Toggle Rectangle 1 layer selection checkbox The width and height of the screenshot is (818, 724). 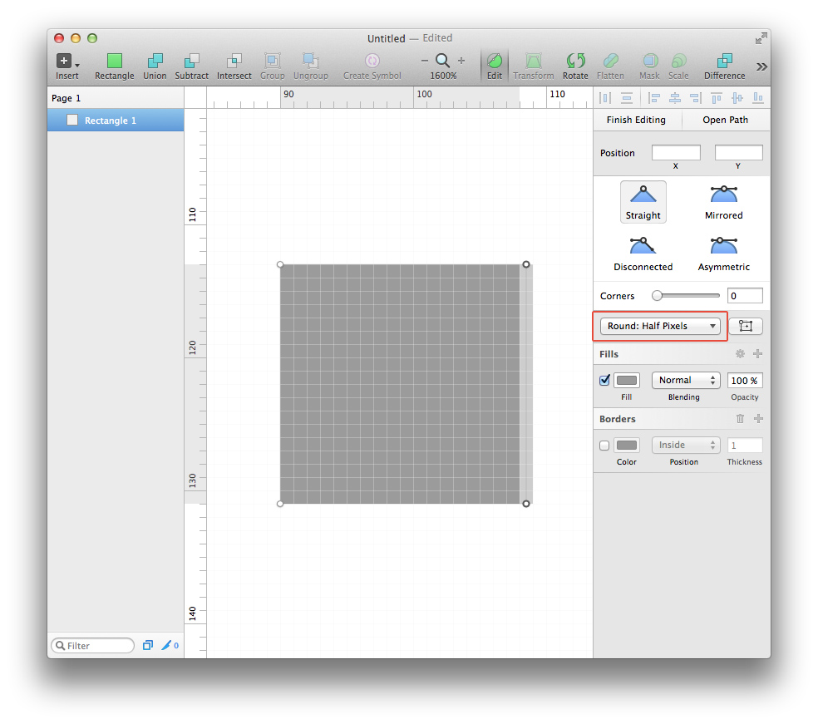tap(71, 120)
